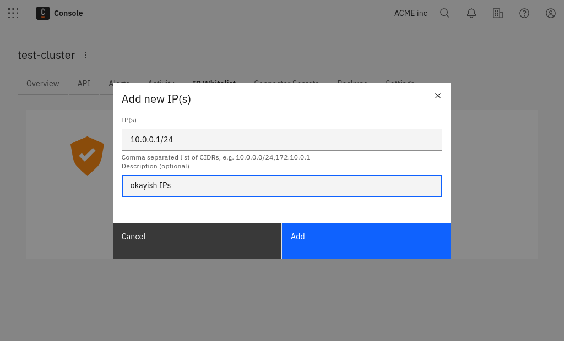Image resolution: width=564 pixels, height=341 pixels.
Task: Open the user account icon
Action: tap(551, 13)
